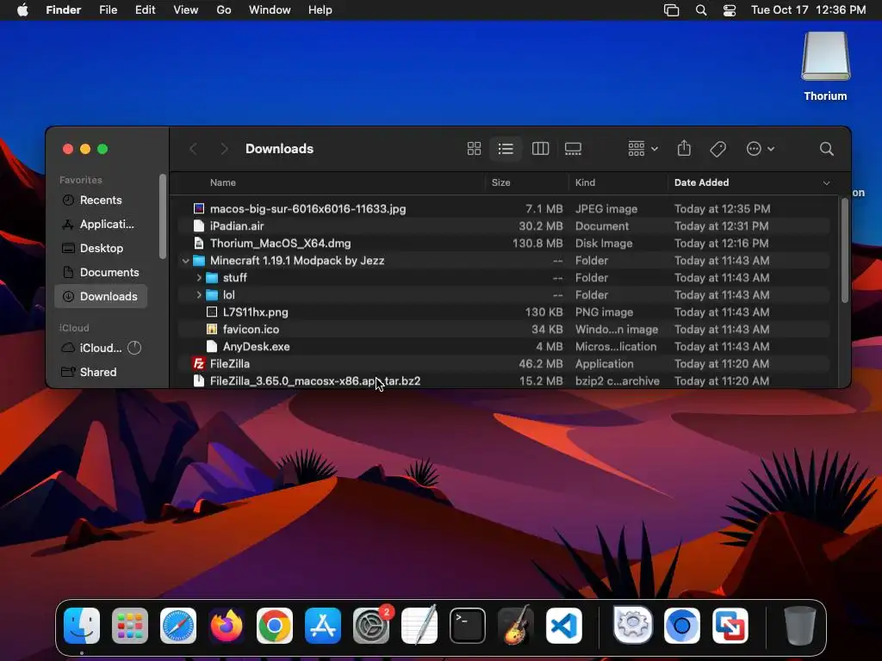Launch Firefox from the Dock

point(227,626)
